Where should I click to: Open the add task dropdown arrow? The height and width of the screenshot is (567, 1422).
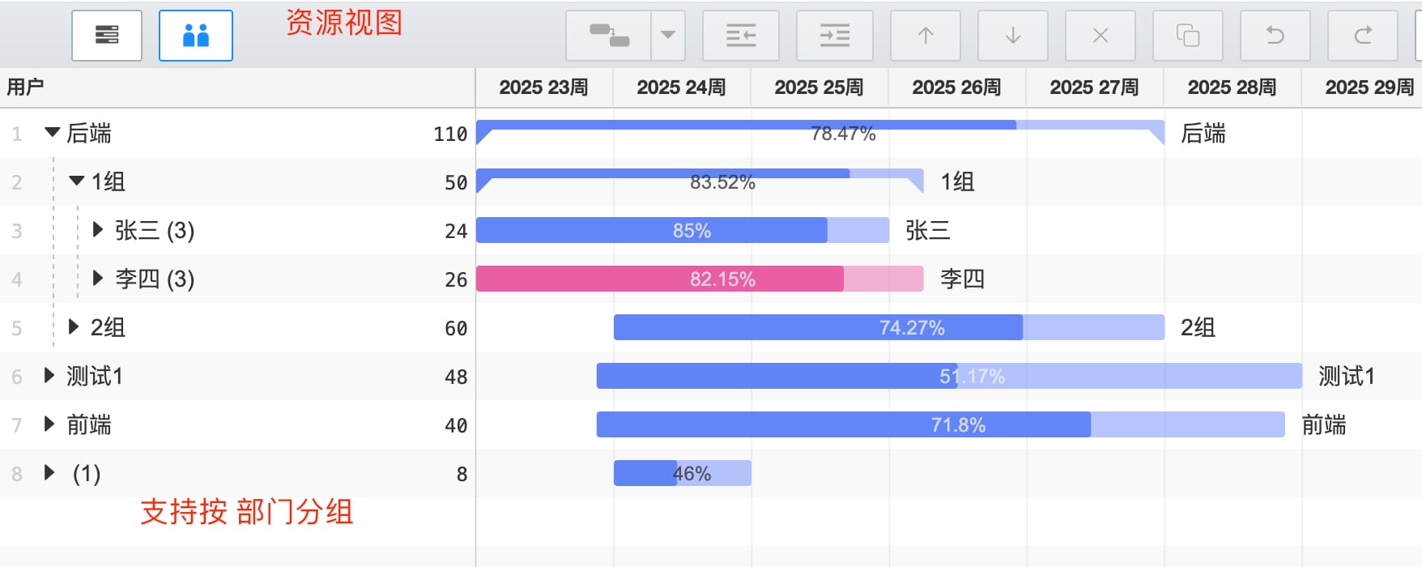[668, 36]
